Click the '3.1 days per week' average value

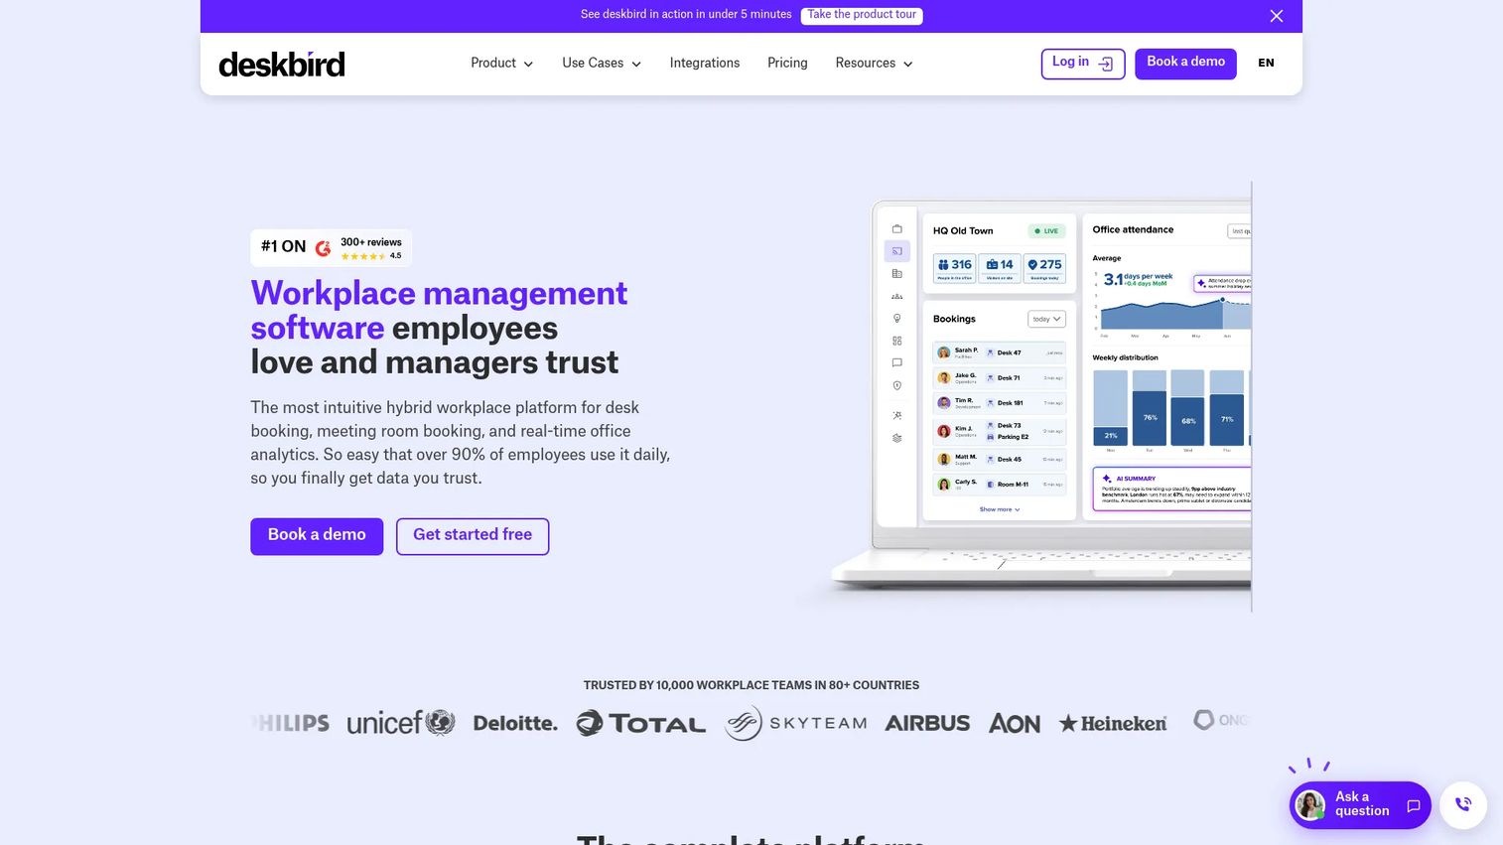(x=1138, y=279)
